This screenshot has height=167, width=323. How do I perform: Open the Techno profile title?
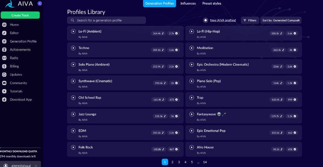84,48
